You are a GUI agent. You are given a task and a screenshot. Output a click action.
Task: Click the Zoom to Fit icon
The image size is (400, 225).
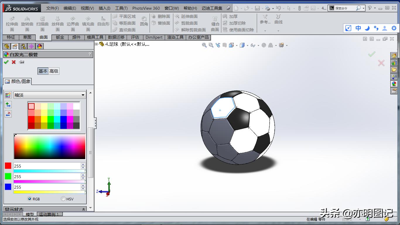[204, 45]
